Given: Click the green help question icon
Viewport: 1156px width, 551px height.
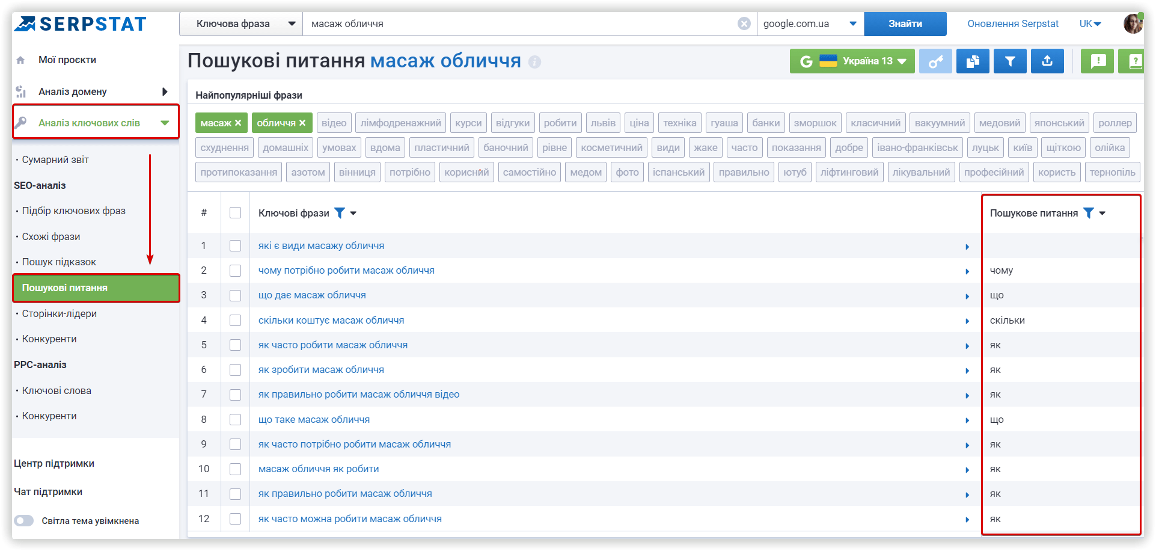Looking at the screenshot, I should [1133, 61].
